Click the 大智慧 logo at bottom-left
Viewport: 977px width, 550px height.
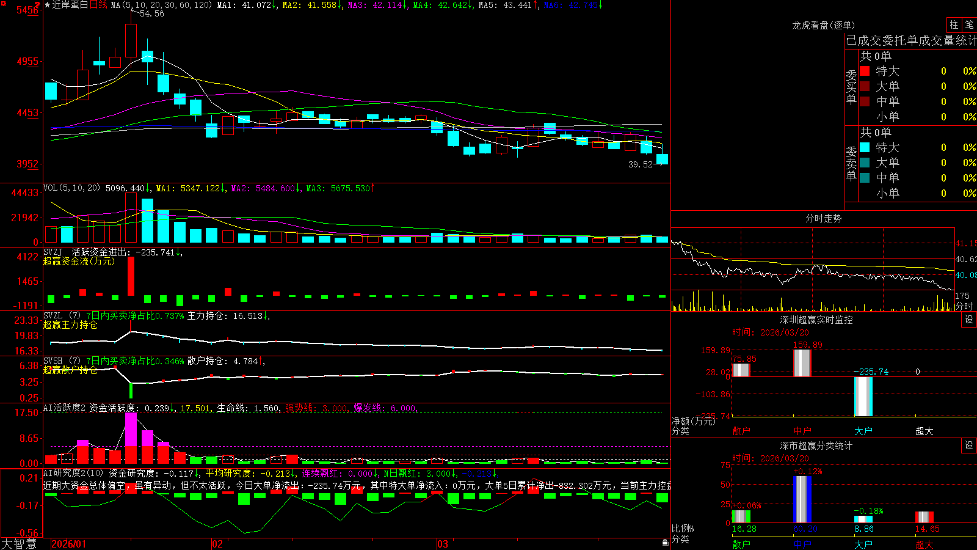(19, 544)
